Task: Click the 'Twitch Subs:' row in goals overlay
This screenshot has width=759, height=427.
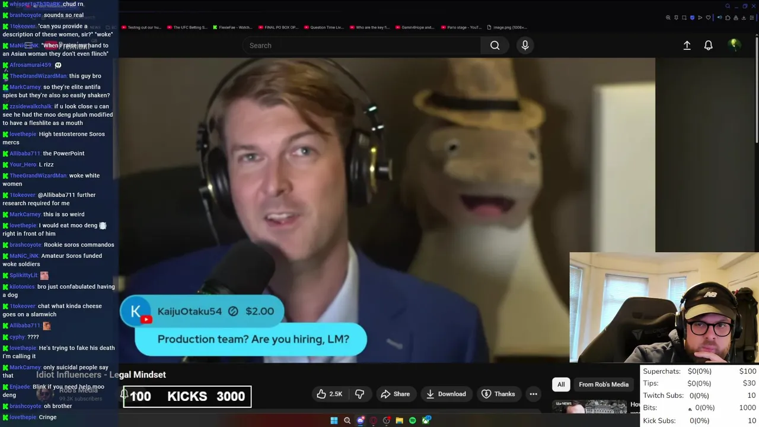Action: coord(700,396)
